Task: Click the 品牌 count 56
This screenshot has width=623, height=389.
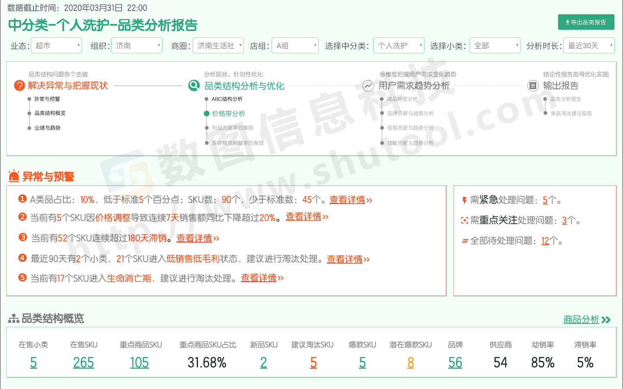Action: click(455, 363)
